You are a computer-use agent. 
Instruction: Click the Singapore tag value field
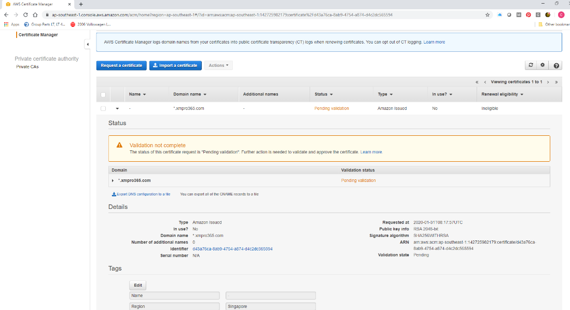270,306
